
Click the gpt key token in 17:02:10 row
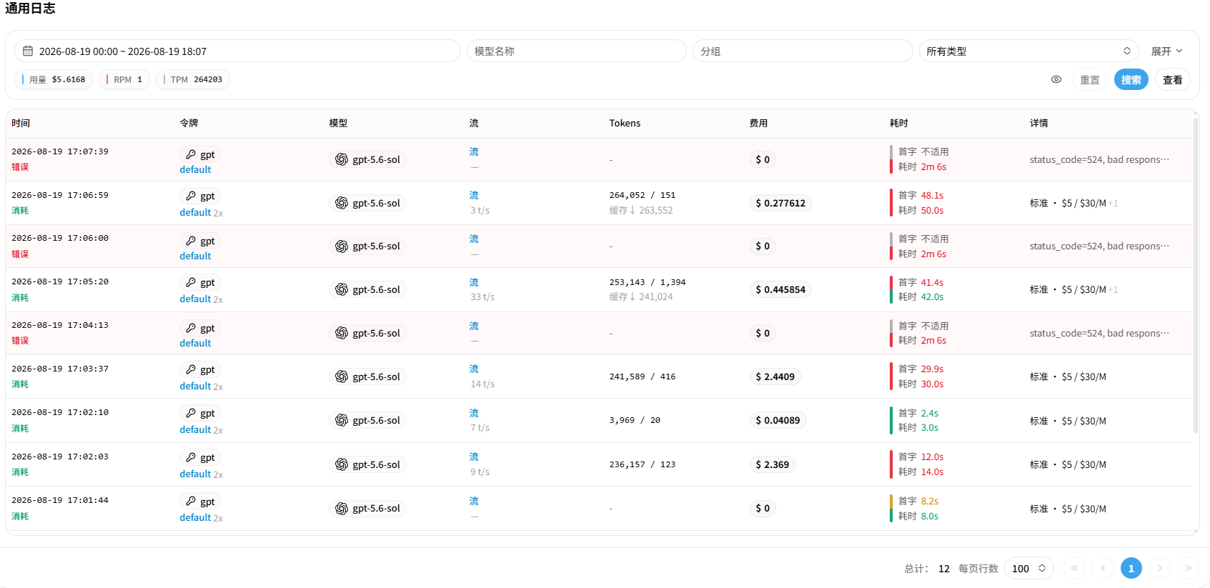coord(200,413)
